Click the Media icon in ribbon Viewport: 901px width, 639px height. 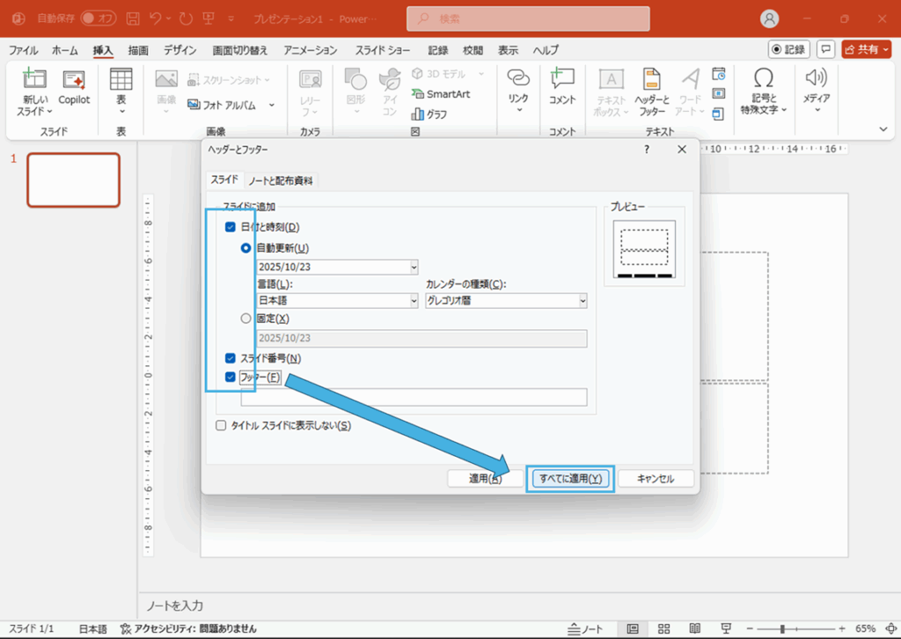pos(817,79)
